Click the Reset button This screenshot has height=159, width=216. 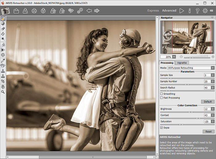pyautogui.click(x=208, y=131)
